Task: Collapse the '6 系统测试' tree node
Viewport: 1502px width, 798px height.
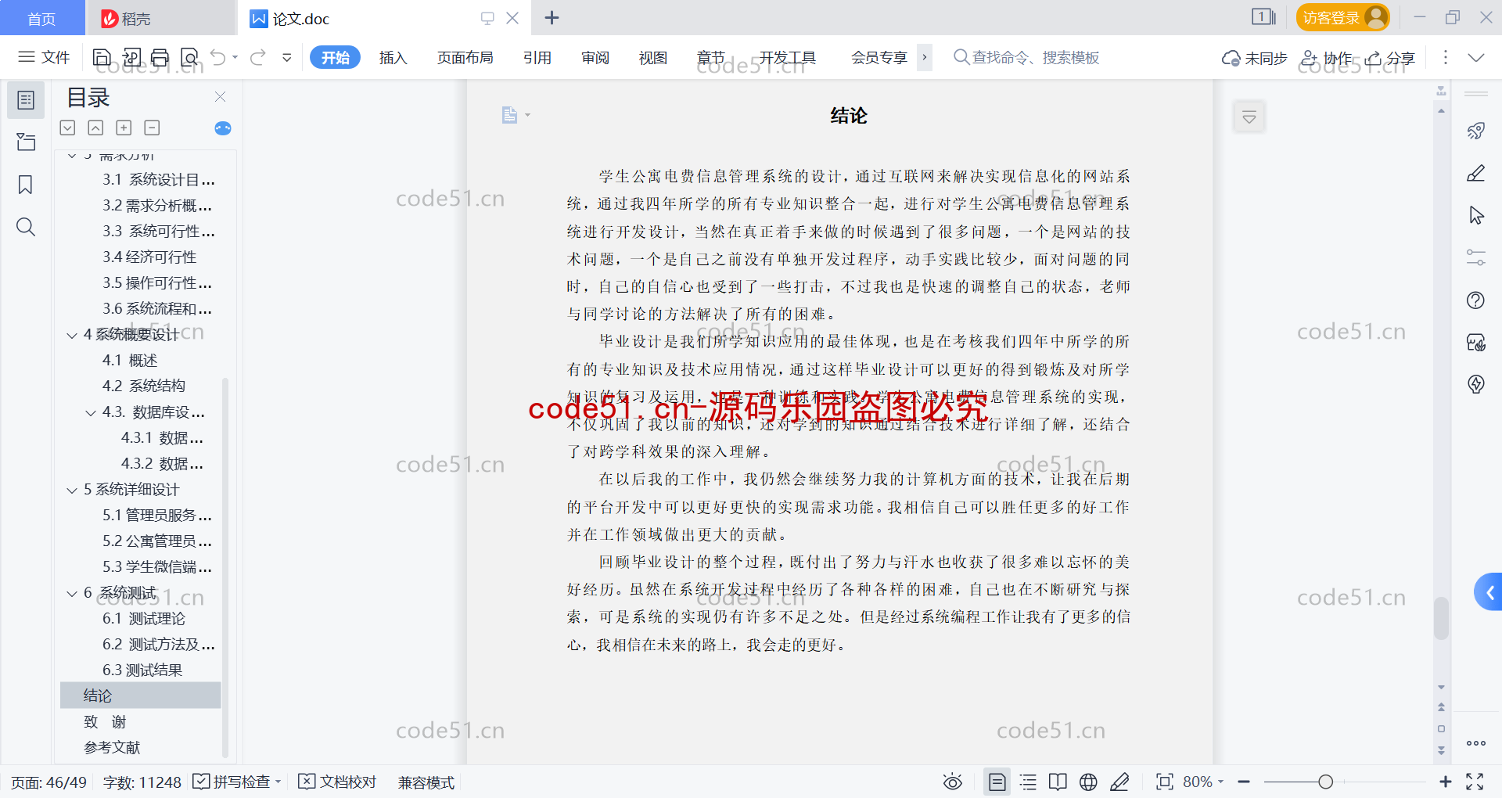Action: click(71, 594)
